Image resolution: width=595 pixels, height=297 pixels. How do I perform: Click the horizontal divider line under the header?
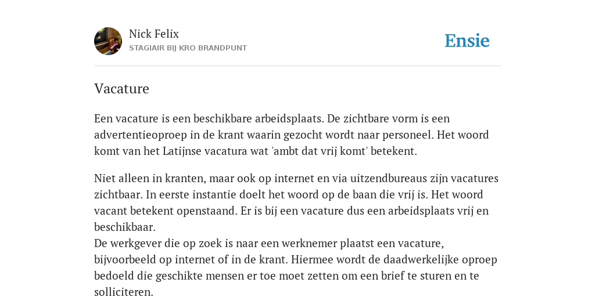tap(297, 66)
